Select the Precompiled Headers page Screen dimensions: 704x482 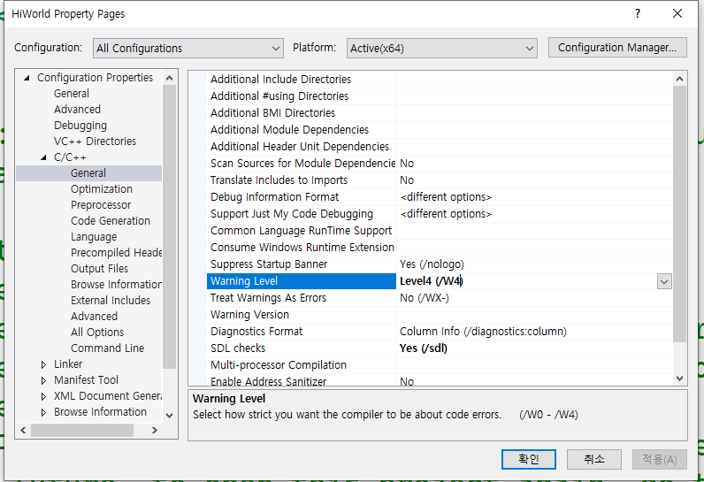(x=116, y=253)
